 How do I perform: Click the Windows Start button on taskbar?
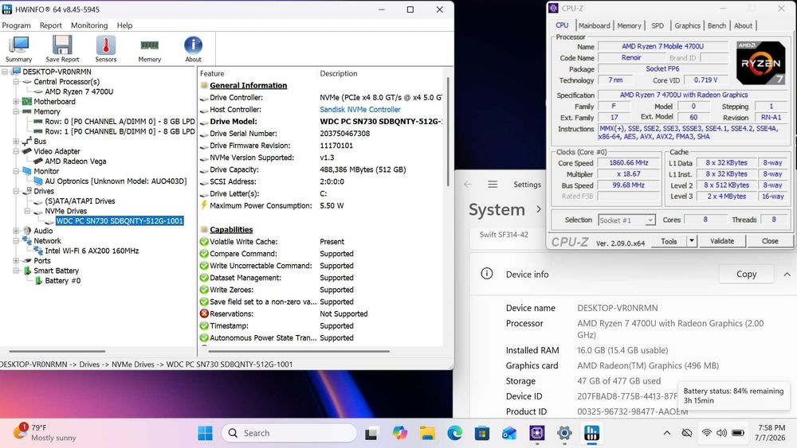[x=206, y=434]
